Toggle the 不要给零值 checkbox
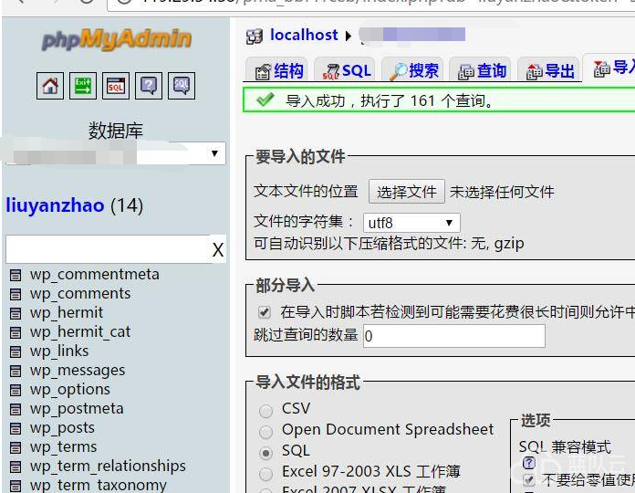635x493 pixels. click(528, 480)
